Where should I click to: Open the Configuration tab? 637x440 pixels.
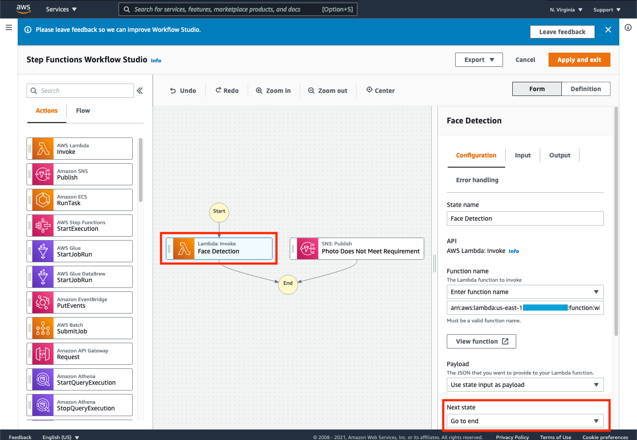[476, 155]
